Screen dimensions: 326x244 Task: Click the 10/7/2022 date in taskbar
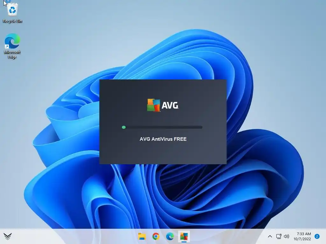(x=302, y=239)
